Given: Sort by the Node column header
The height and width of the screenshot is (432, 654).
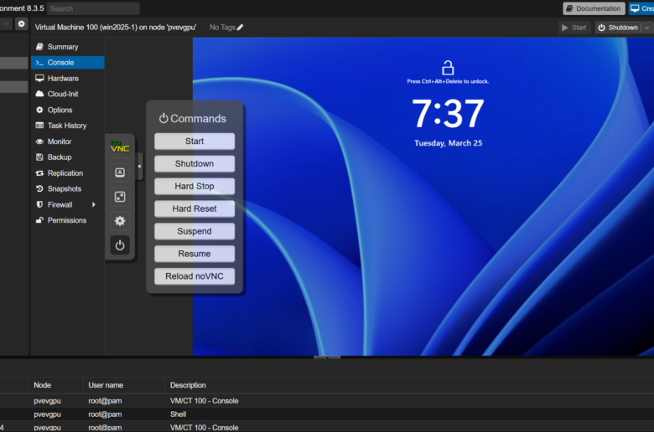Looking at the screenshot, I should pyautogui.click(x=55, y=385).
